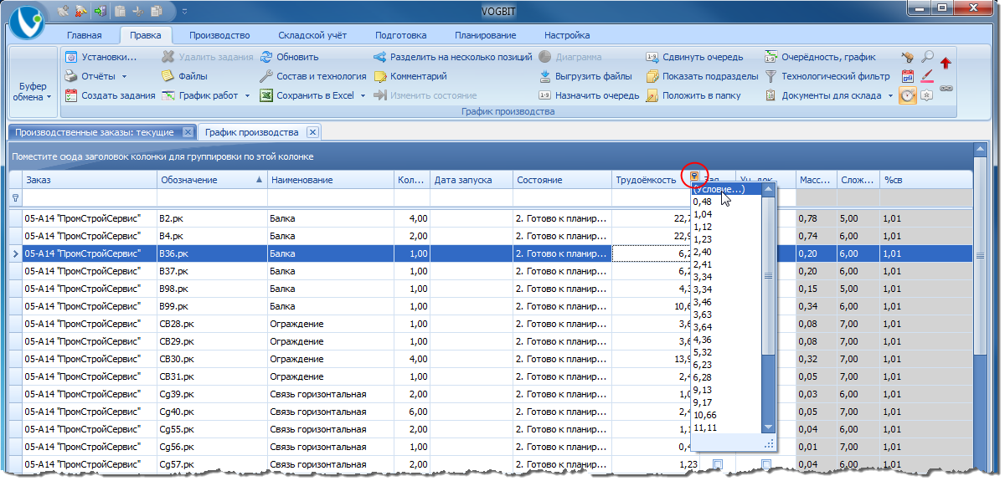Click the Очерёдность, график icon

[771, 58]
